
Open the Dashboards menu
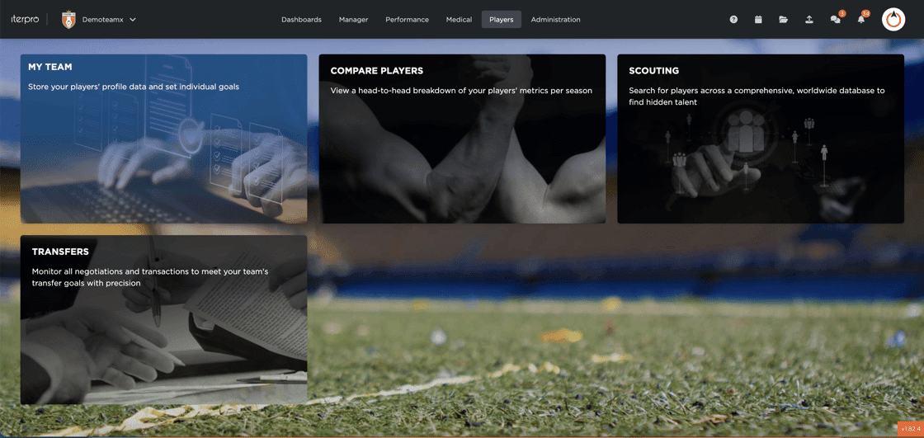[x=301, y=20]
